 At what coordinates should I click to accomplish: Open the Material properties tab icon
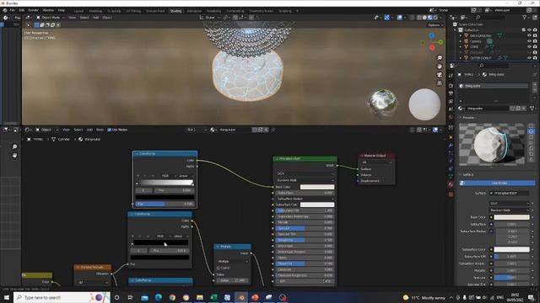[451, 184]
